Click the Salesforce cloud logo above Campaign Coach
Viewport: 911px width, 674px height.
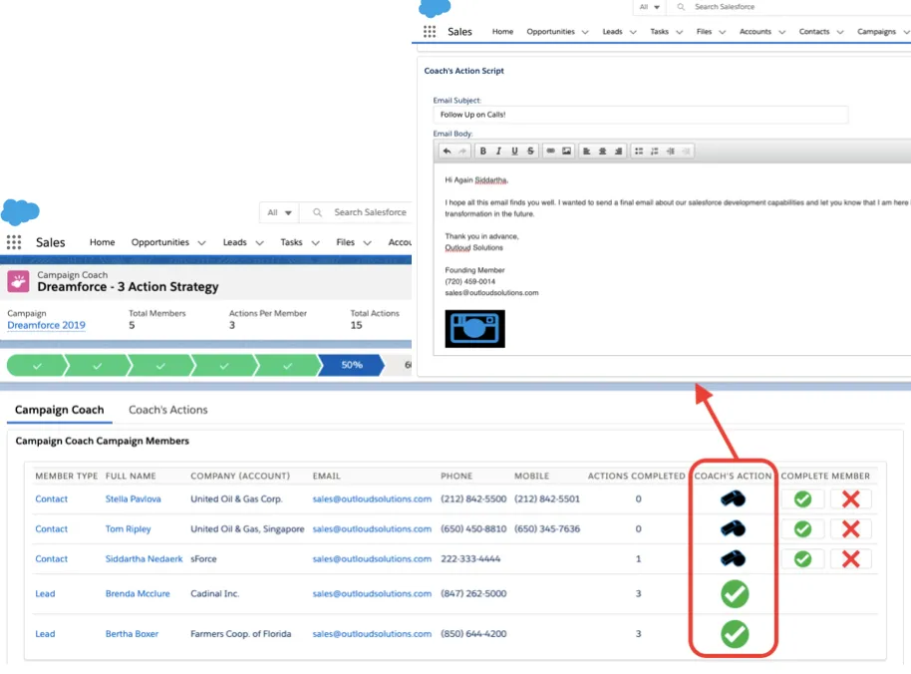20,211
